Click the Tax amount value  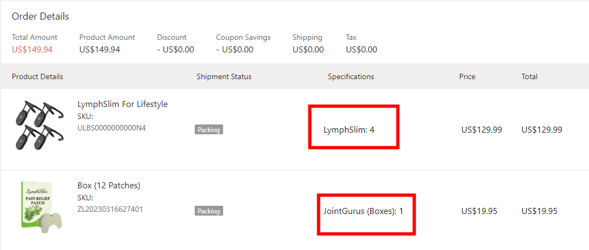[361, 50]
